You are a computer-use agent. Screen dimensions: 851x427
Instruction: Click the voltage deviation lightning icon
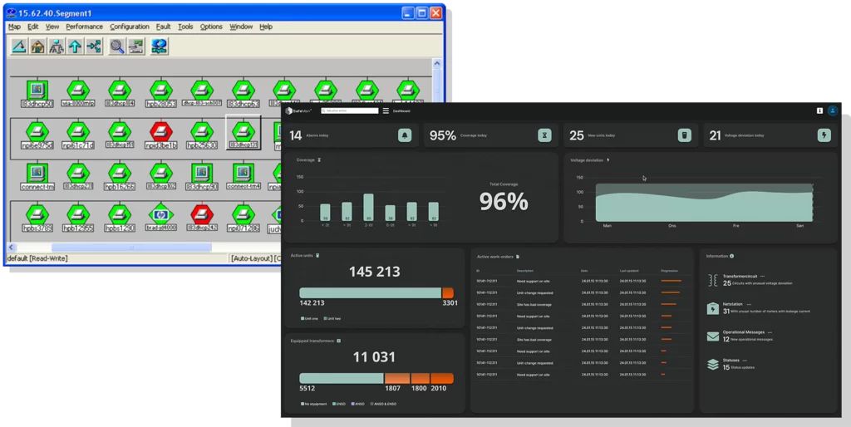click(x=824, y=135)
